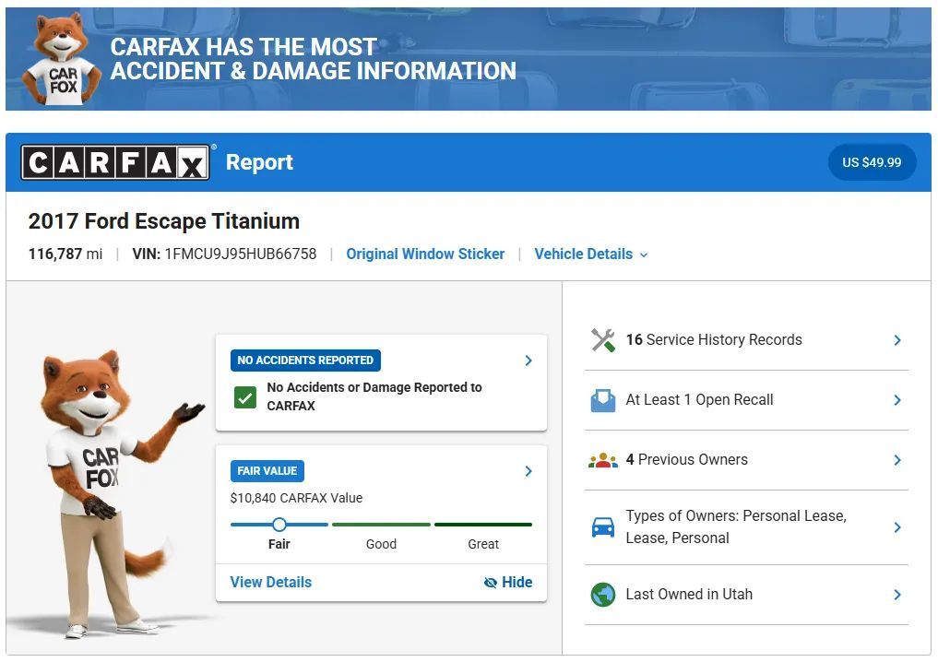Expand Fair Value card with chevron
The width and height of the screenshot is (938, 662).
click(x=528, y=471)
